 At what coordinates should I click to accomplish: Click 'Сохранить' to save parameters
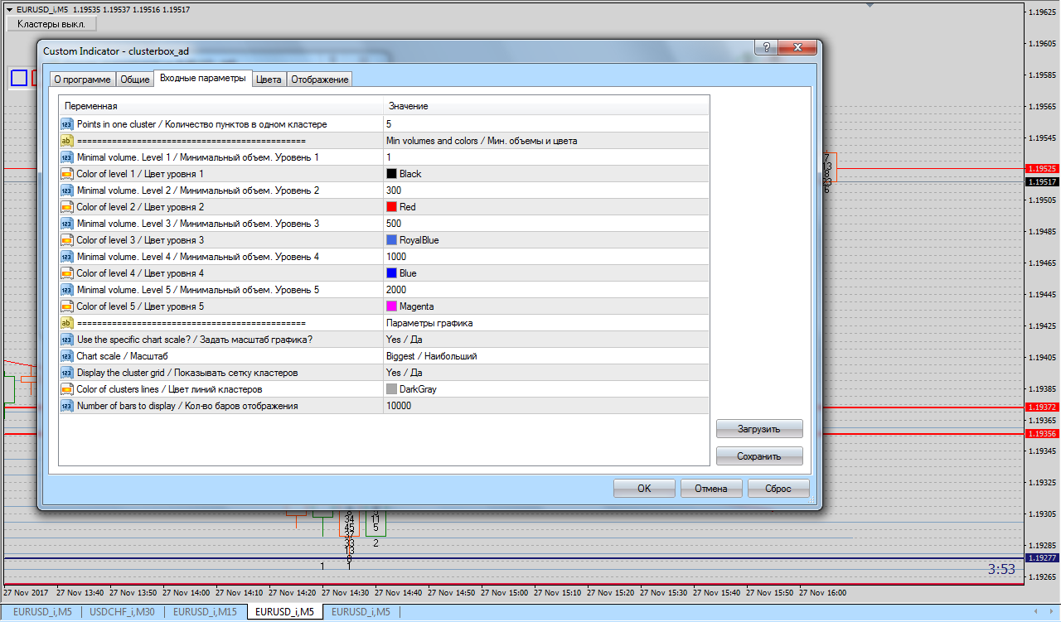tap(759, 456)
